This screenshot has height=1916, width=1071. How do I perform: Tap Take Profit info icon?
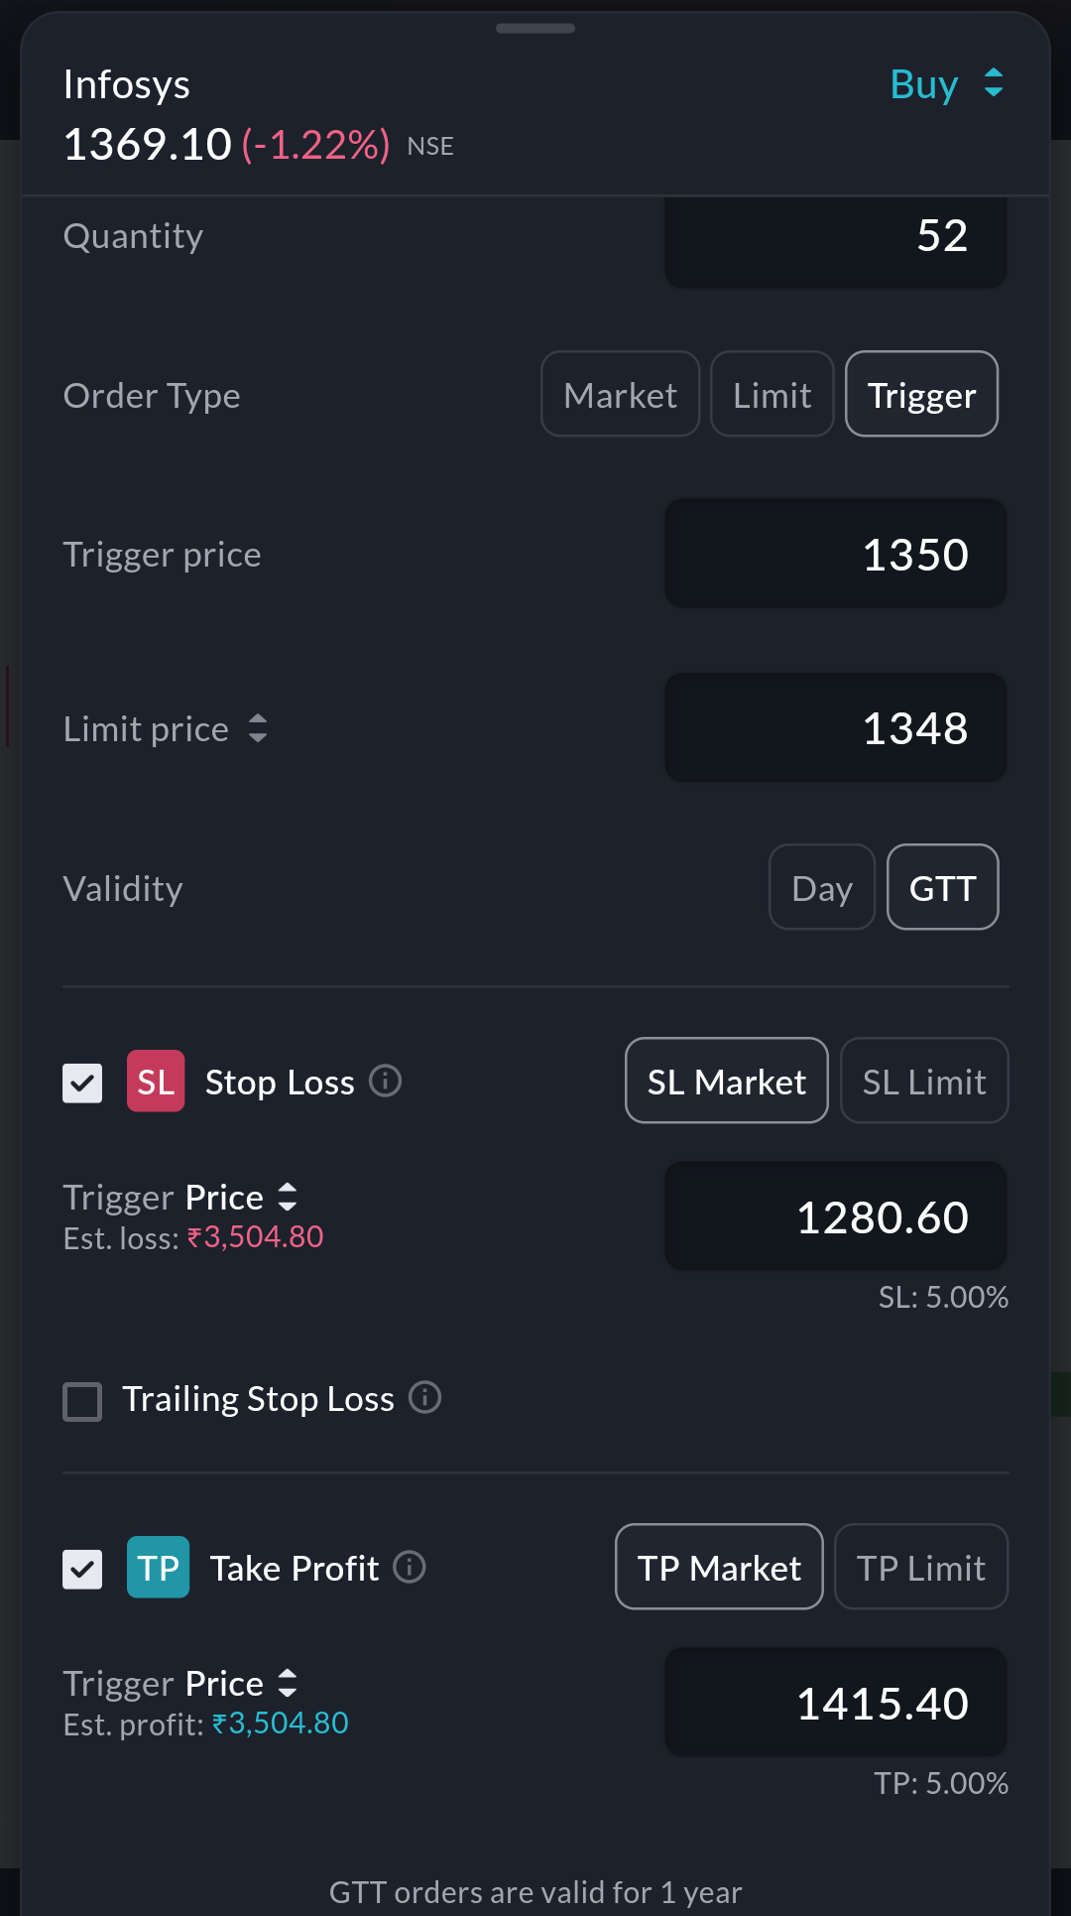click(x=410, y=1567)
